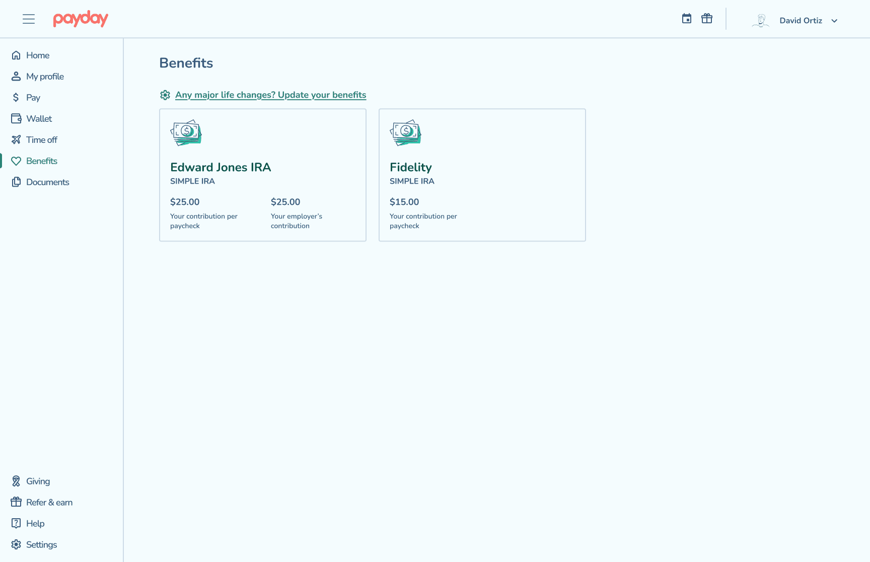Screen dimensions: 870x562
Task: Click the Benefits page heading
Action: 186,63
